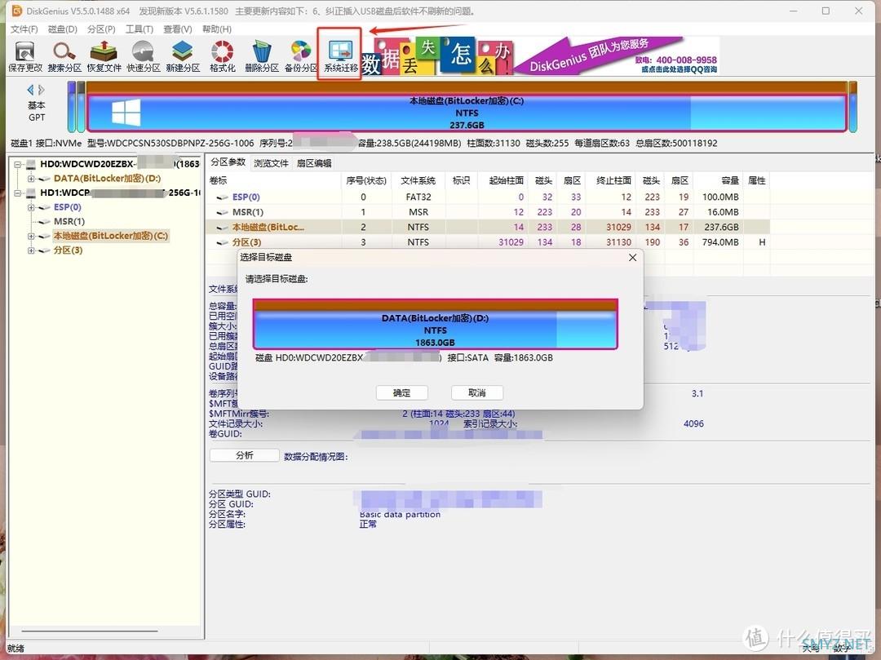881x660 pixels.
Task: Open the 帮助(H) menu
Action: [216, 29]
